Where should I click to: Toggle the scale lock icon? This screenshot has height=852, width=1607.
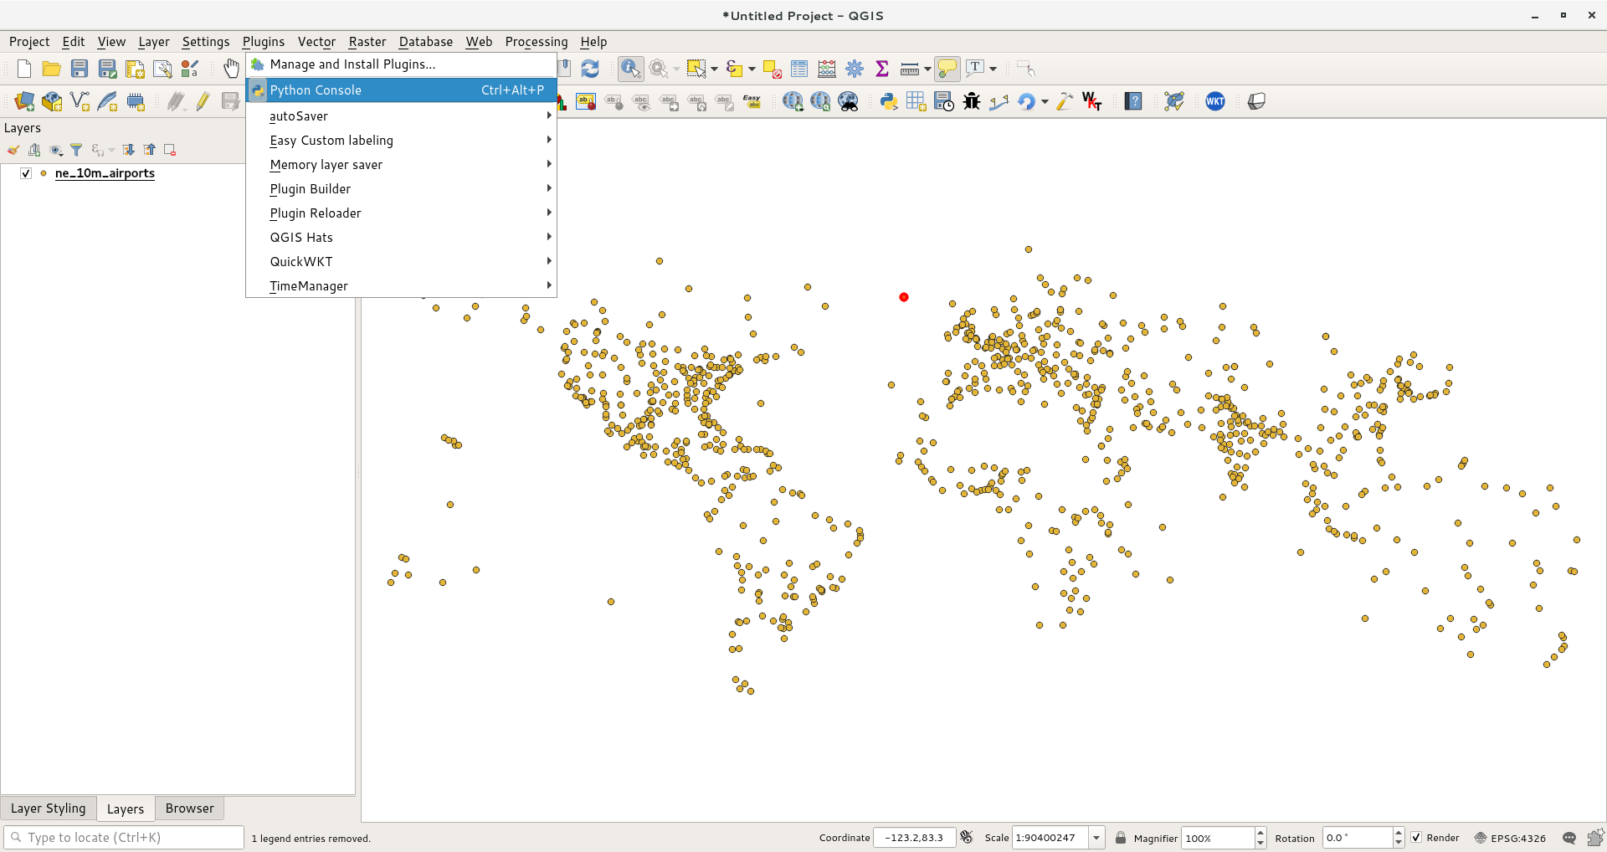click(x=1121, y=837)
